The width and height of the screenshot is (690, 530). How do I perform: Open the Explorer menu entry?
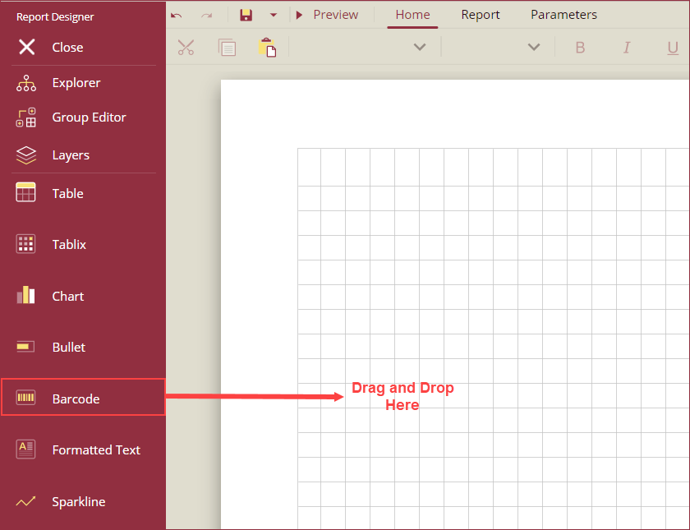pyautogui.click(x=76, y=83)
